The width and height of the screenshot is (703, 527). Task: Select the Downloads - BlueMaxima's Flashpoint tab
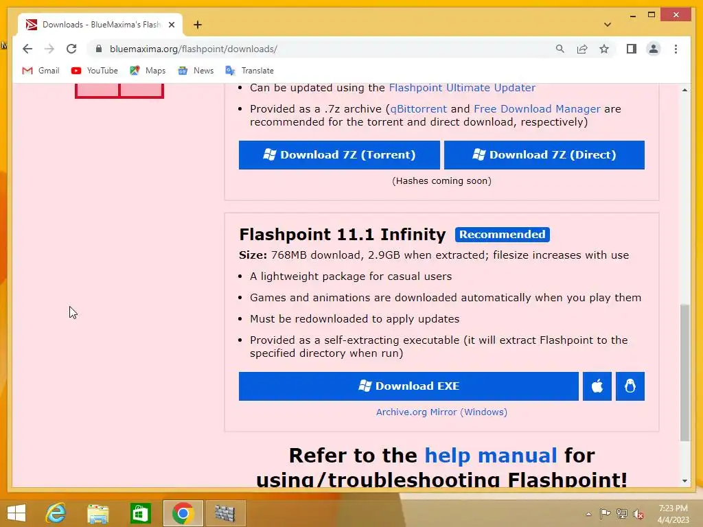(x=100, y=25)
